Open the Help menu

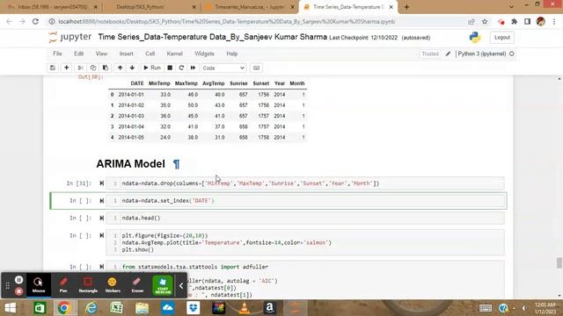[232, 54]
